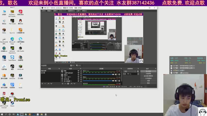Click the transition duration 650 ms field

pos(132,74)
